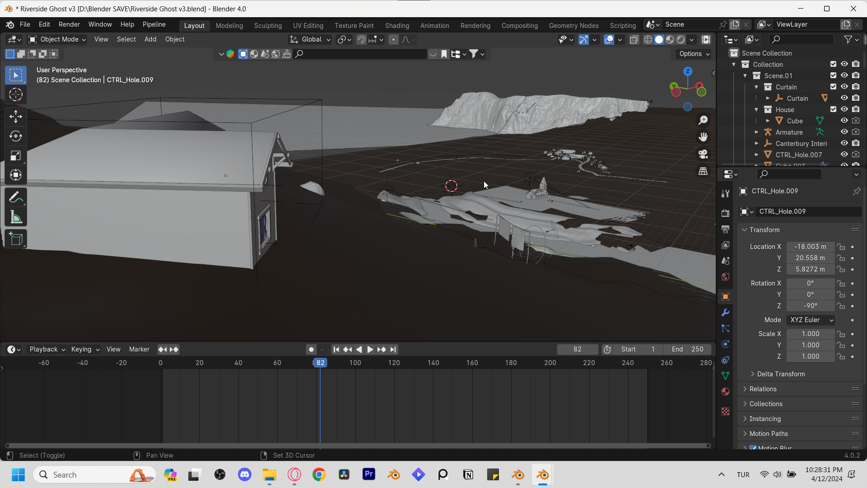Select the Scale tool
This screenshot has width=867, height=488.
(x=16, y=156)
